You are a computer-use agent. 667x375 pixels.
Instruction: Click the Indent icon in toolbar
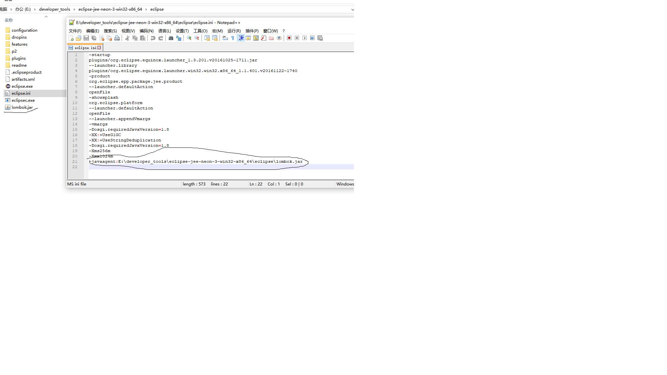241,38
